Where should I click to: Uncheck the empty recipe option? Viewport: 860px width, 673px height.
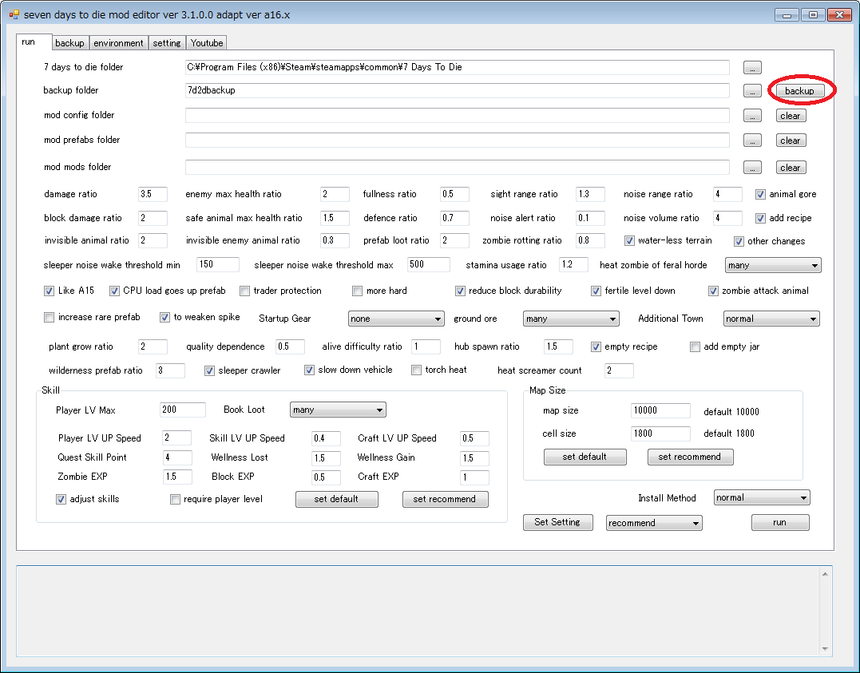pos(596,346)
